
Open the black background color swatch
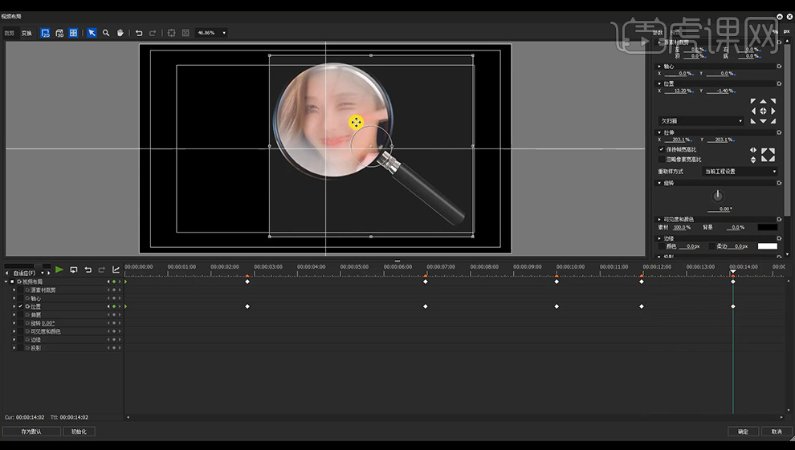pos(767,227)
